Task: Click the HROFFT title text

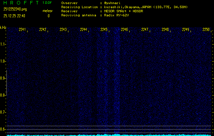Action: (x=21, y=3)
